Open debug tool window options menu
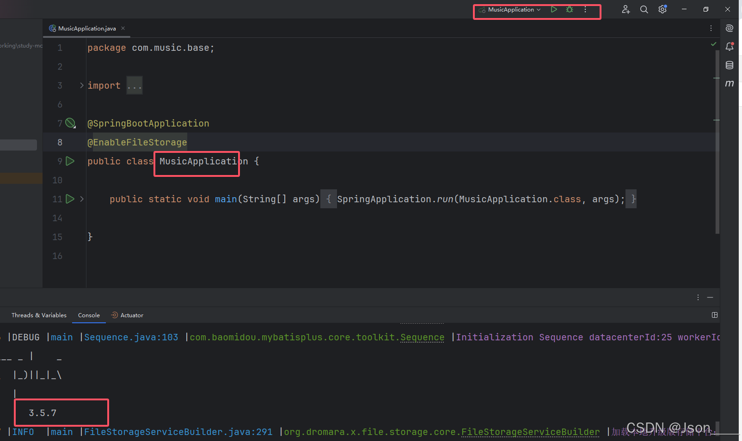This screenshot has width=742, height=441. (x=698, y=297)
